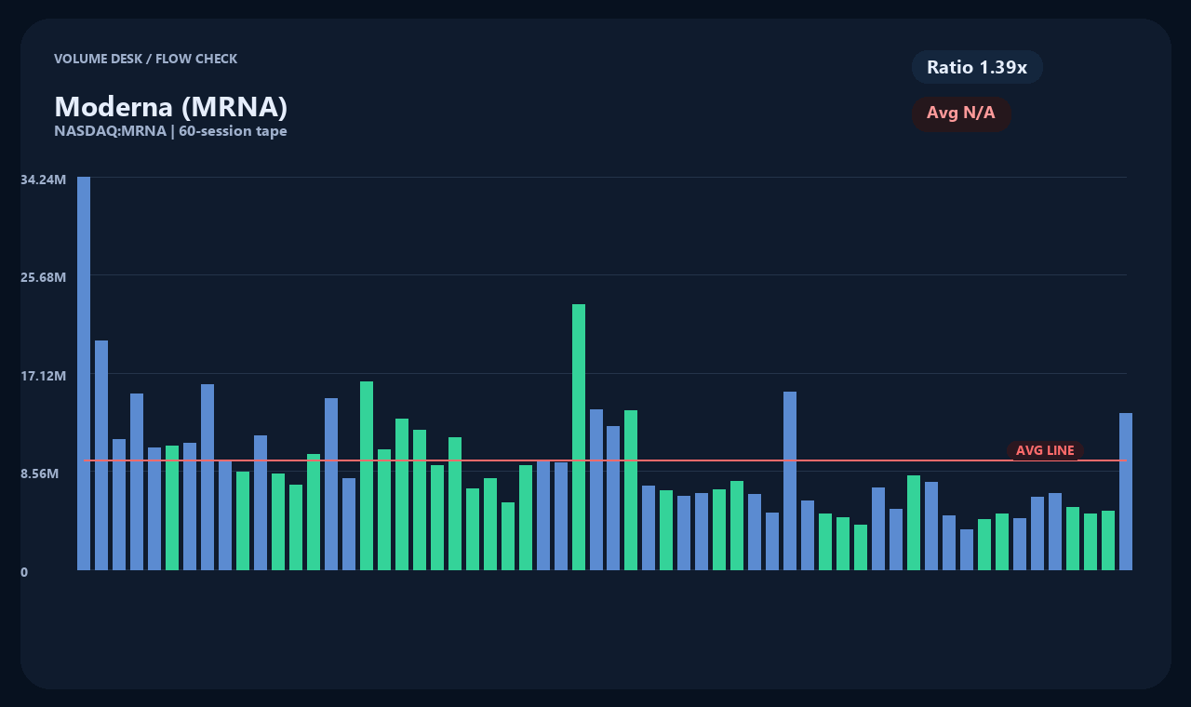This screenshot has width=1191, height=707.
Task: Select the 34.24M axis label
Action: coord(44,179)
